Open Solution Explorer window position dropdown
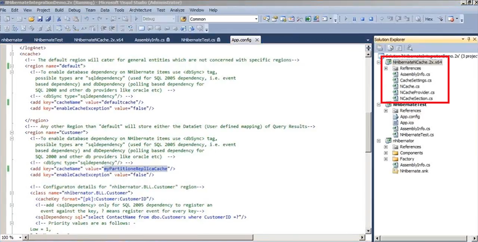 [463, 39]
